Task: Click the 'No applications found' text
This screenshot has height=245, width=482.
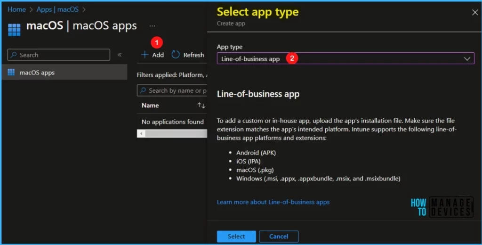Action: (172, 122)
